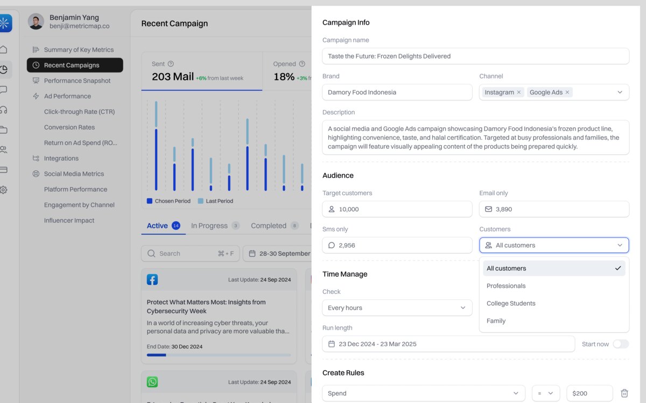Click the info icon next to Sent
Viewport: 646px width, 403px height.
tap(171, 64)
